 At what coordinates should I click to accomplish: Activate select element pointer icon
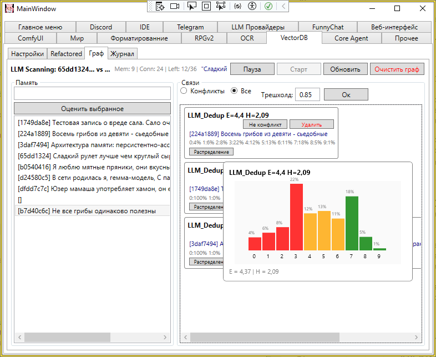[x=191, y=6]
